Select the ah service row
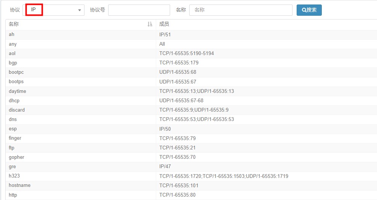Screen dimensions: 377x200 191,34
